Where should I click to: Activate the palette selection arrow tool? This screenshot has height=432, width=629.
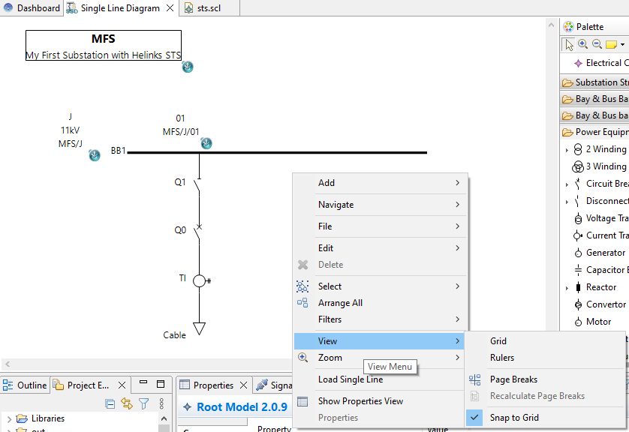click(x=570, y=44)
